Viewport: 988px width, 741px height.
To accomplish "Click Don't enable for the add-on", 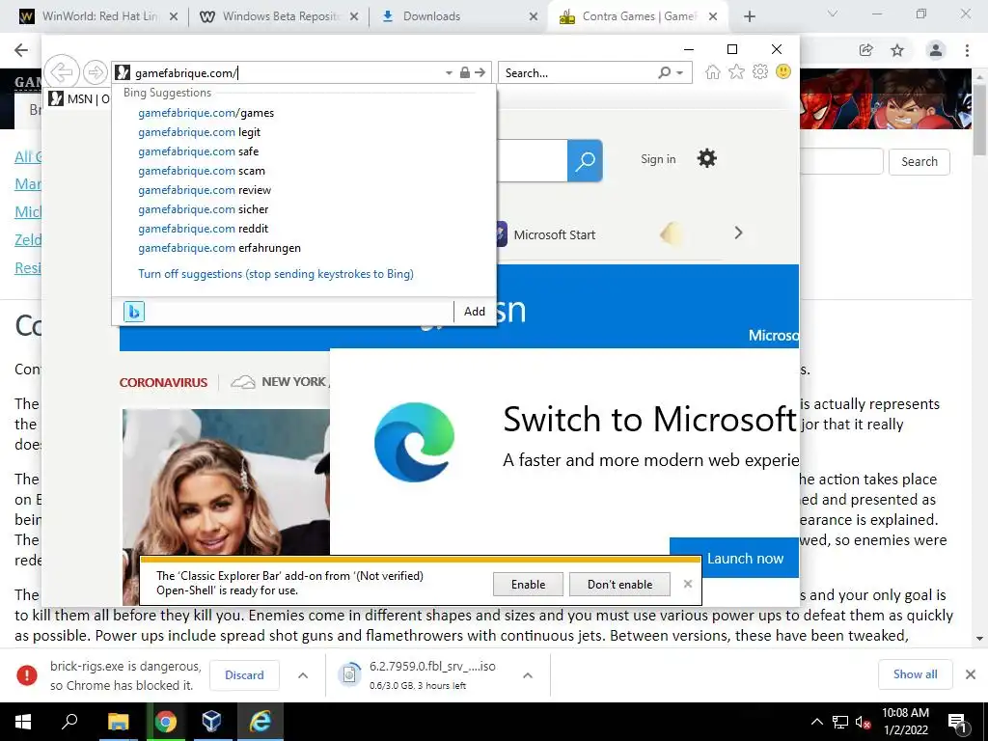I will click(619, 585).
